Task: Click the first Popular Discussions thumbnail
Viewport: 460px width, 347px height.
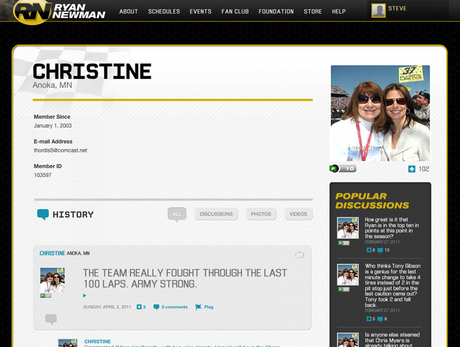Action: [348, 228]
